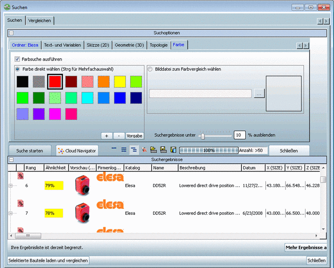Click the percentage threshold input field
Screen dimensions: 334x268
point(240,135)
